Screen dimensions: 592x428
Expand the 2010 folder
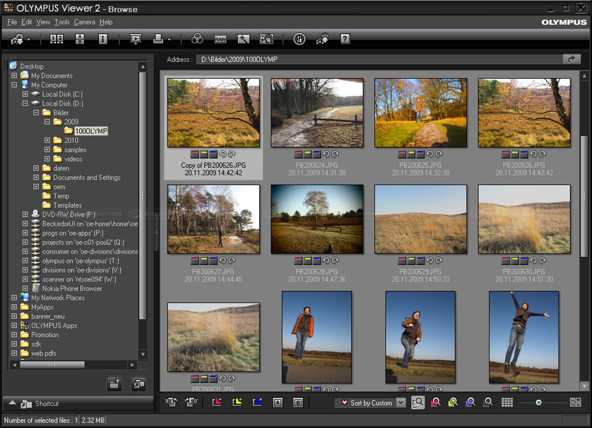(x=47, y=140)
